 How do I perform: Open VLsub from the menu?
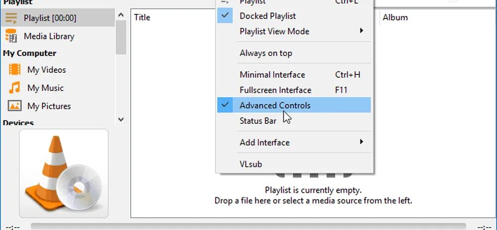click(250, 164)
